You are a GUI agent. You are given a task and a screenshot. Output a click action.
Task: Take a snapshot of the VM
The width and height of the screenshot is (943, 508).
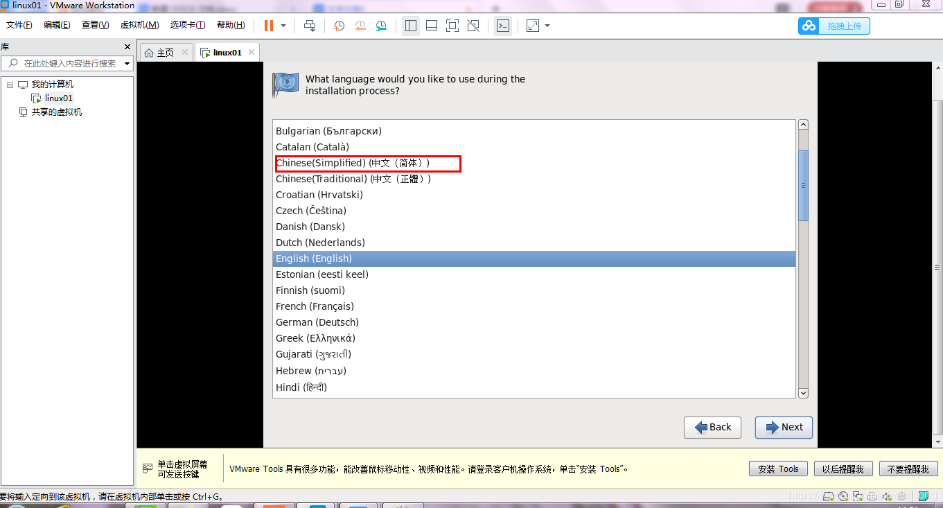click(340, 26)
